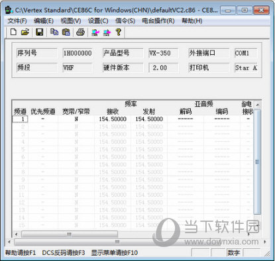
Task: Click the table's inner horizontal scrollbar thumb
Action: click(69, 234)
